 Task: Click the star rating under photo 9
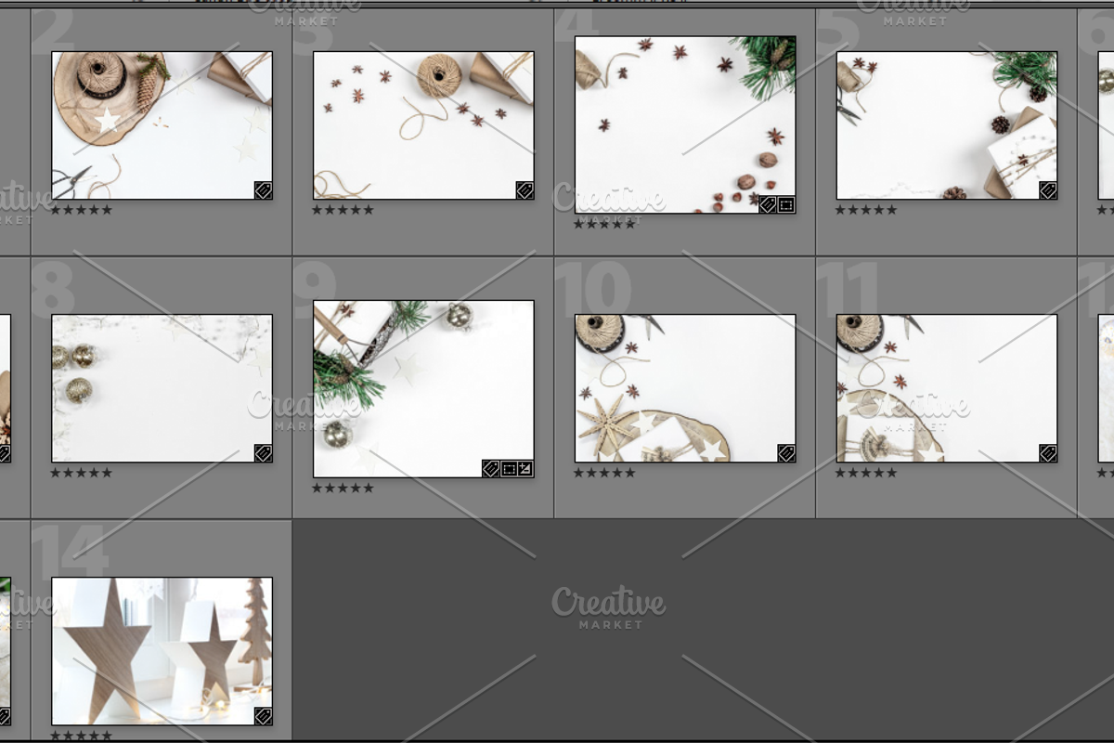343,488
